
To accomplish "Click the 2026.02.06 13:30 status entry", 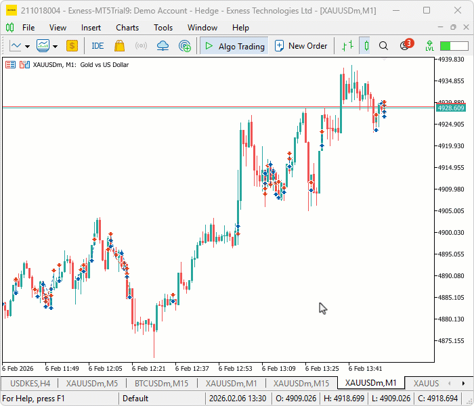I will 238,399.
